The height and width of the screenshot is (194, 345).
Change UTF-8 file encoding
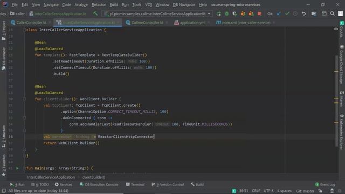tap(268, 191)
